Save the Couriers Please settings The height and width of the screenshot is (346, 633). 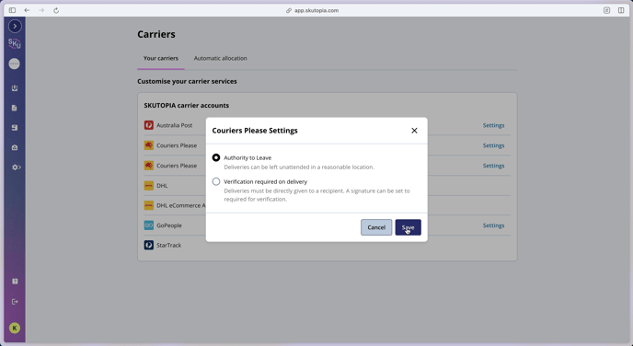409,227
